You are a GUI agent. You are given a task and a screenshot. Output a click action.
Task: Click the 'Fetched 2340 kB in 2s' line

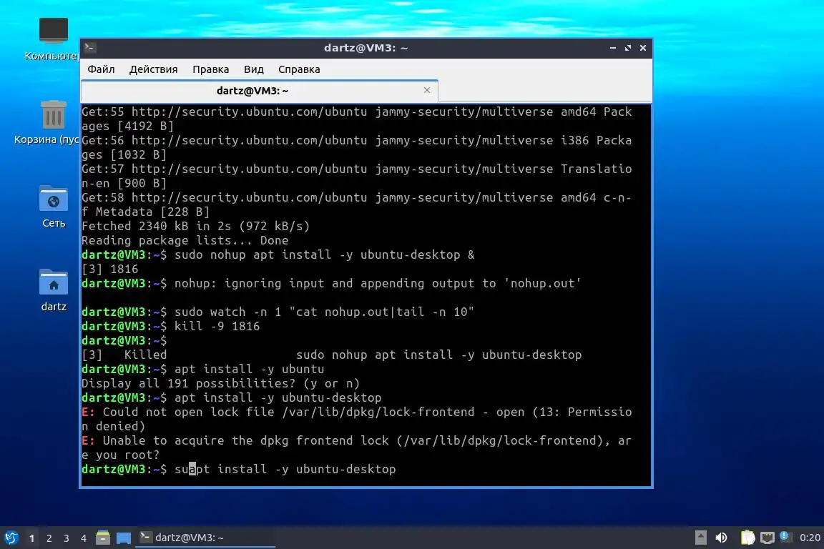tap(196, 226)
